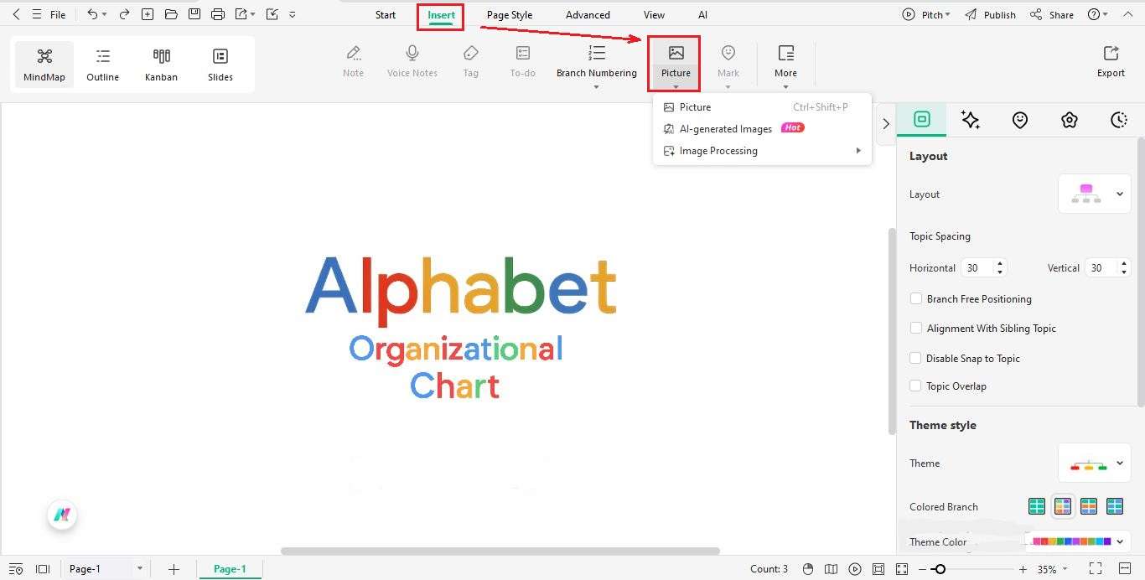Insert a Note
1145x580 pixels.
[354, 61]
